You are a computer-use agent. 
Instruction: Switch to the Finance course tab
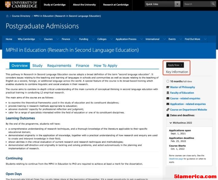coord(82,66)
